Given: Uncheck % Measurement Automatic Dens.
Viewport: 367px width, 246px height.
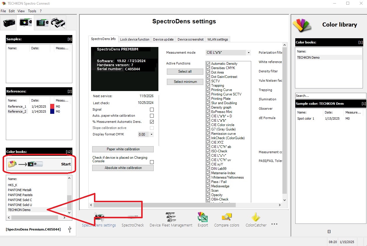Looking at the screenshot, I should (152, 122).
